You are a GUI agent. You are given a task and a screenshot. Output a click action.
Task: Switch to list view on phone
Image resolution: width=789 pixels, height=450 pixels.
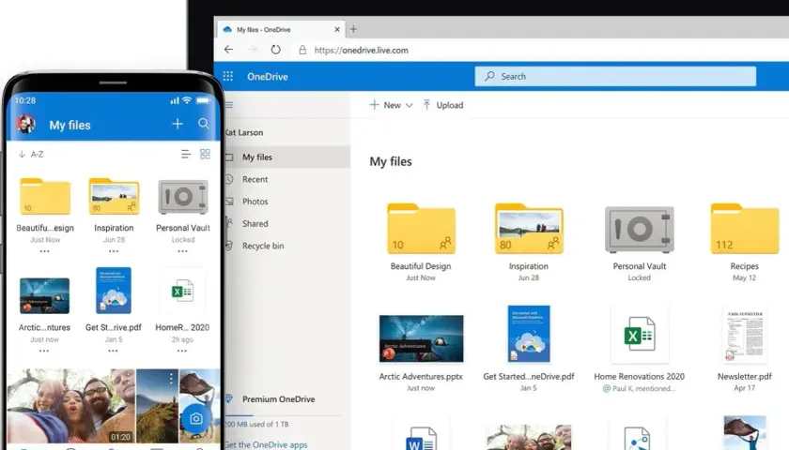point(186,154)
